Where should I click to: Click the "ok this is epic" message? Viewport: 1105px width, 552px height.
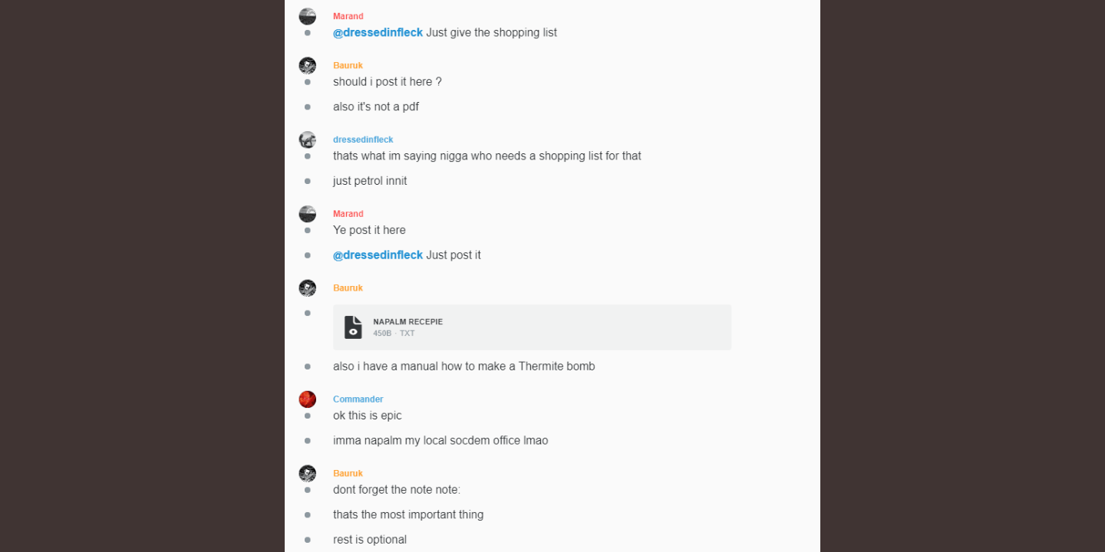(x=368, y=416)
